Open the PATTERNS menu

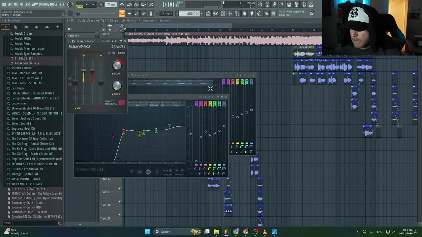[x=25, y=4]
